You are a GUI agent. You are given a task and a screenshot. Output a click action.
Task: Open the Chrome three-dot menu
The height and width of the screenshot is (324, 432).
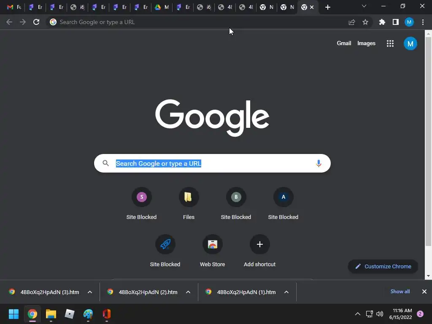[423, 22]
